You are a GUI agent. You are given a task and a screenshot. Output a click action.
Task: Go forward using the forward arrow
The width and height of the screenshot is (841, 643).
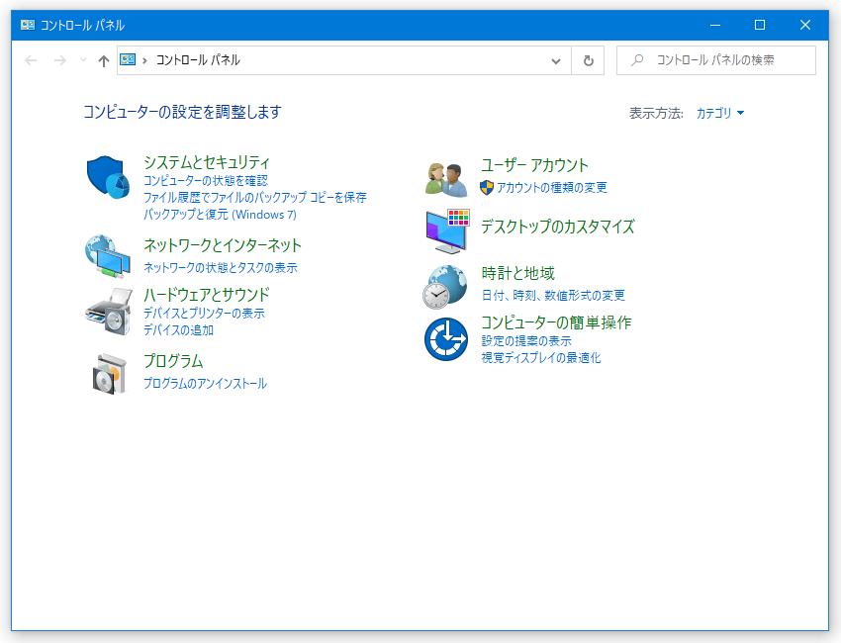point(60,60)
